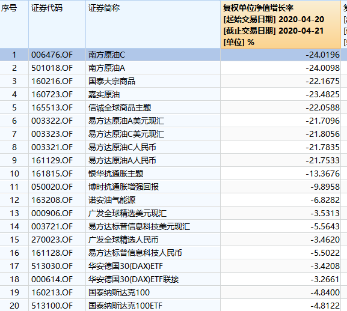
Task: Select fund code 165513.OF
Action: (x=52, y=108)
